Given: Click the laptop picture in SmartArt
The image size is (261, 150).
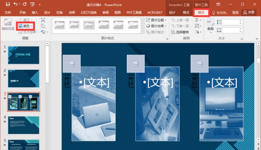Looking at the screenshot, I should (x=94, y=104).
